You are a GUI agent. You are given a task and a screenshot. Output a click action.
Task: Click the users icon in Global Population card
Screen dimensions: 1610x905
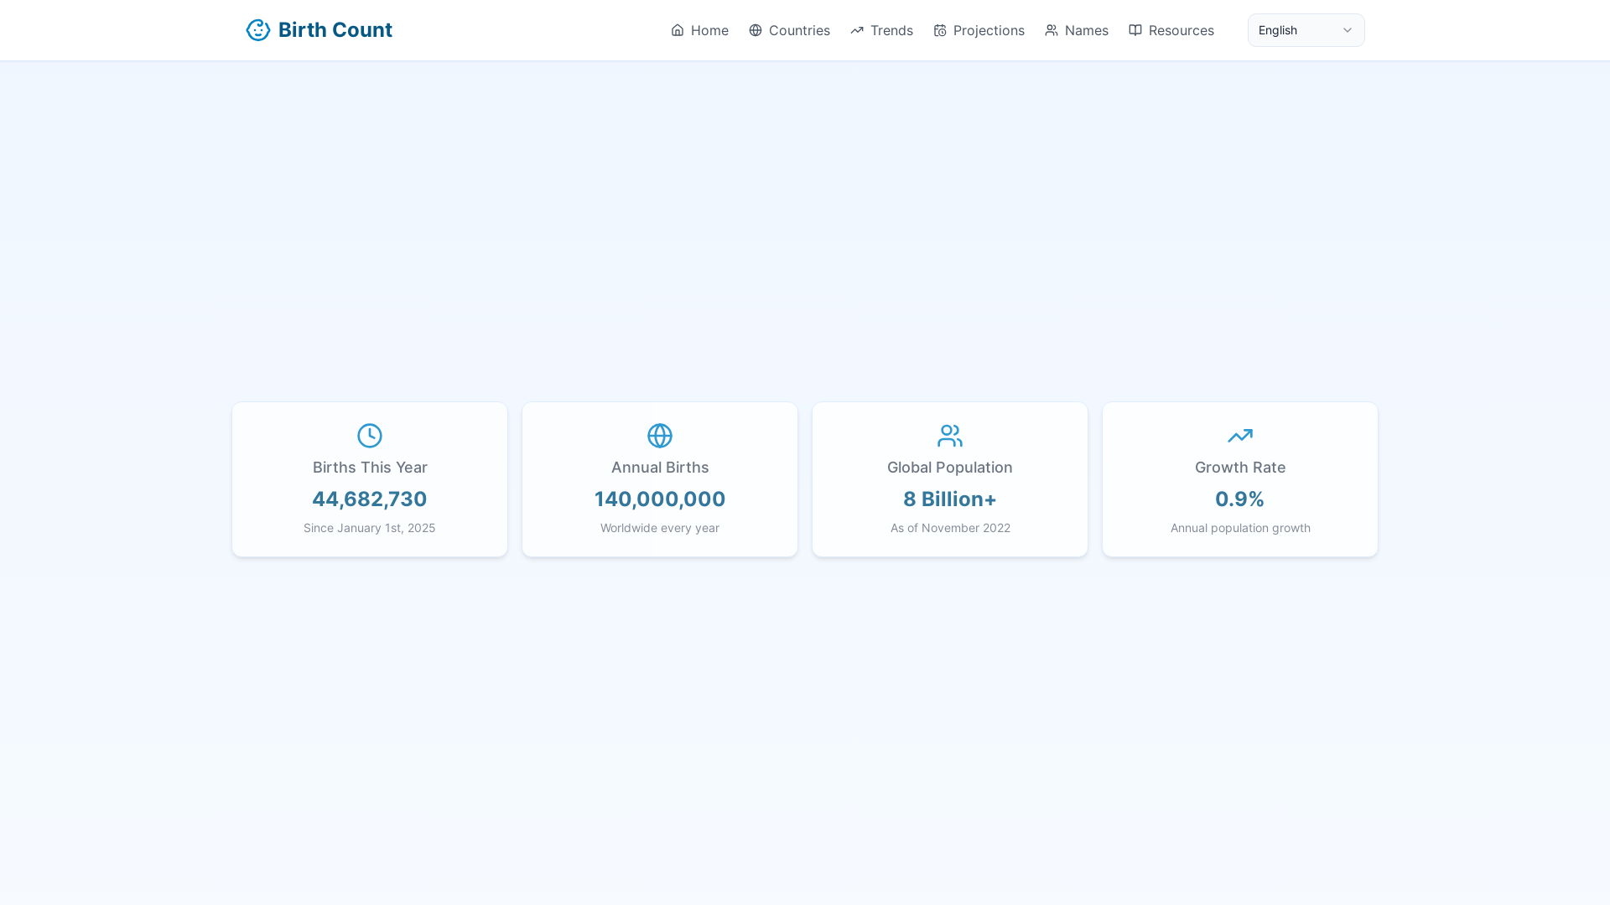[x=950, y=436]
